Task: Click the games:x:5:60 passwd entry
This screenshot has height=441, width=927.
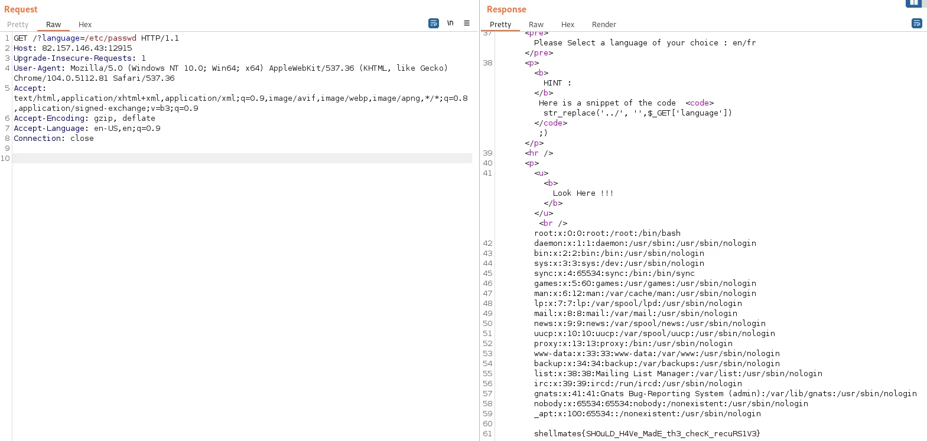Action: tap(645, 284)
